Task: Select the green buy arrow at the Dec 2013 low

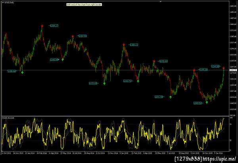Action: (x=22, y=73)
